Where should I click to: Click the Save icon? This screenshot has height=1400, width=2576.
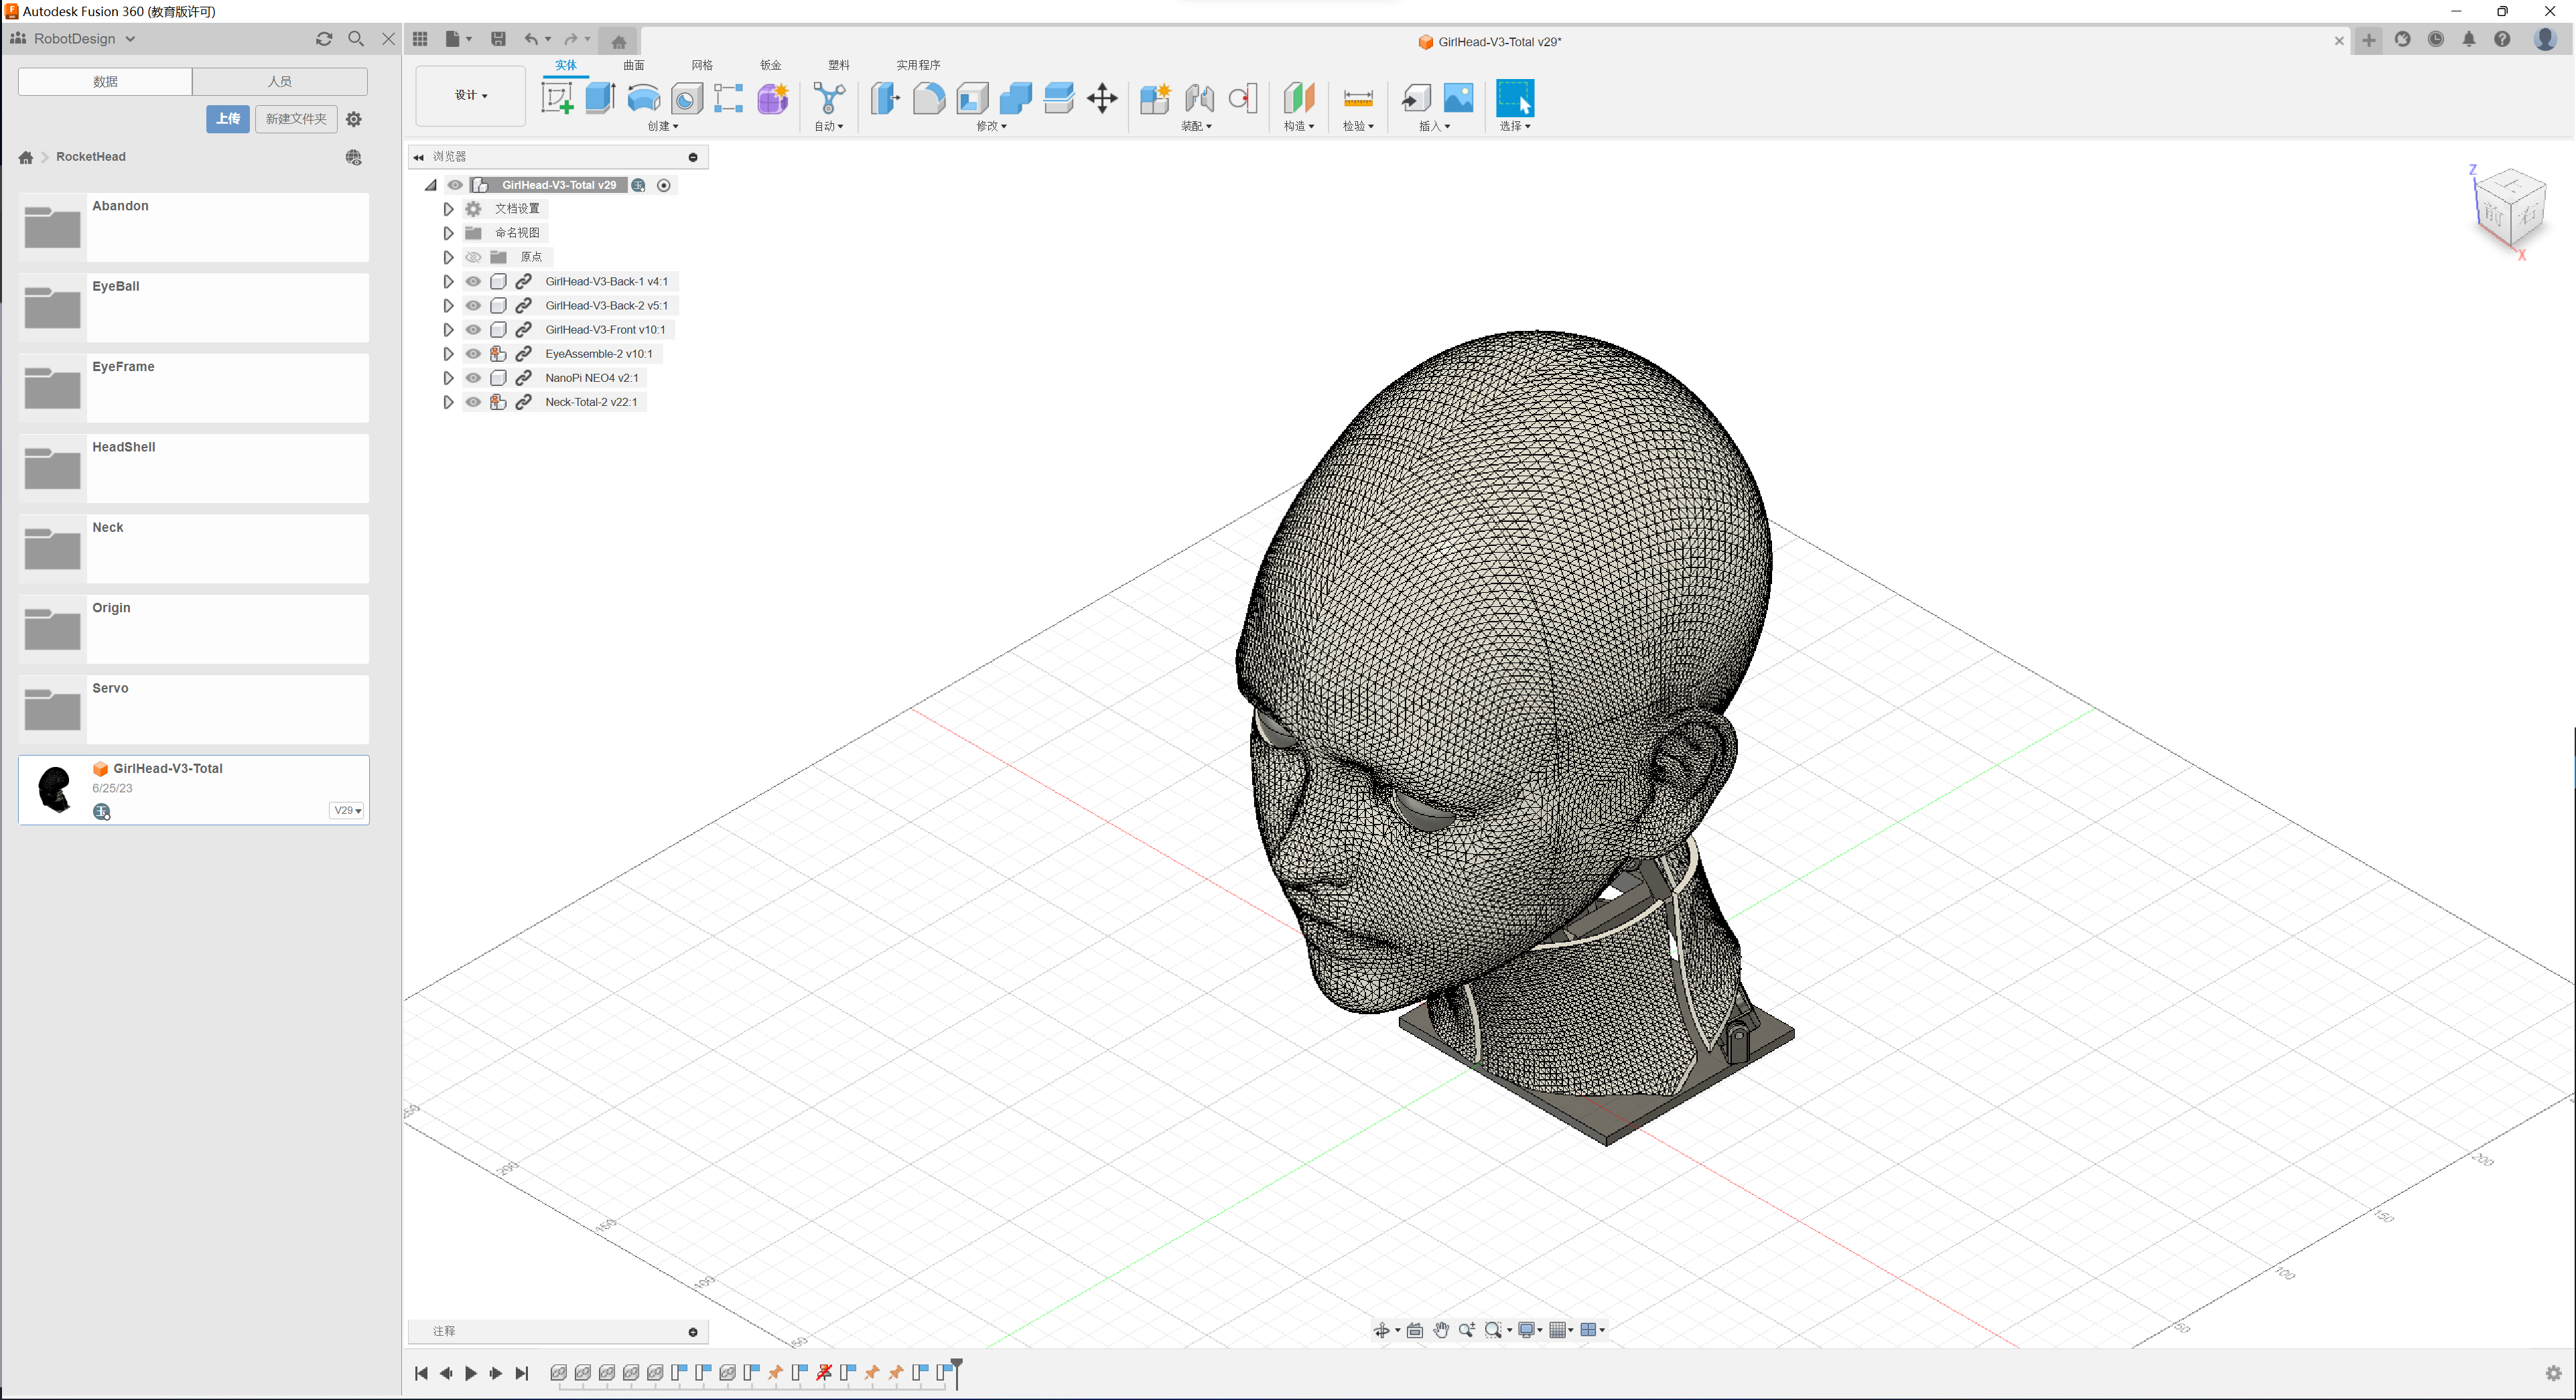[x=498, y=39]
